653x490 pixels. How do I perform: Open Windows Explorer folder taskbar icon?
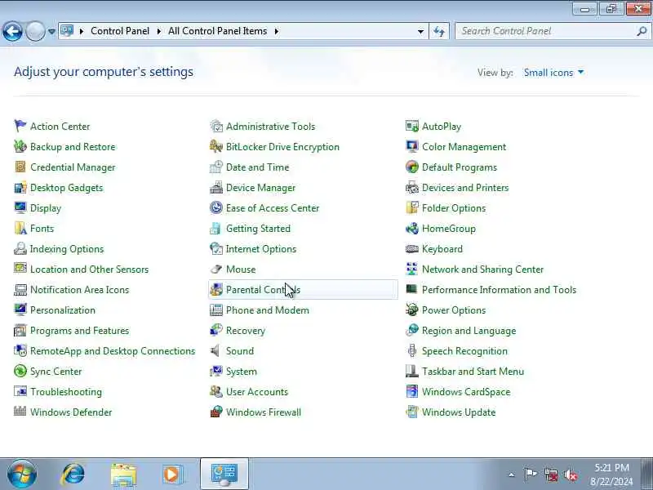tap(123, 474)
